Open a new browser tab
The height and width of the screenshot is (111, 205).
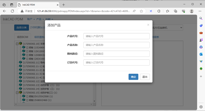(63, 5)
